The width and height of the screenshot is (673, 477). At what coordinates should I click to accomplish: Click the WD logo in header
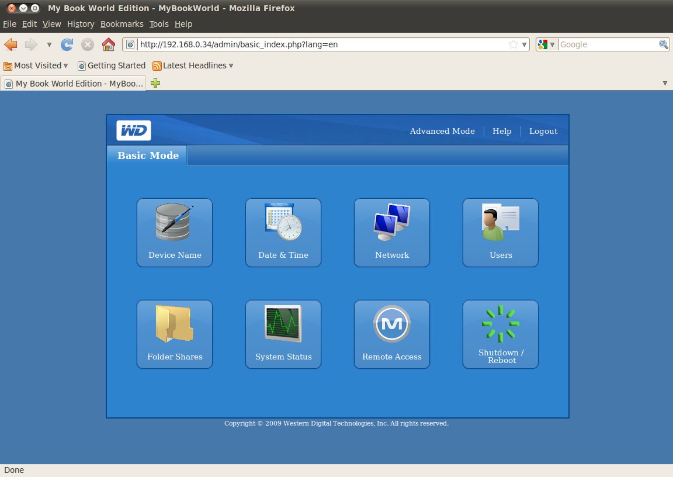tap(134, 131)
